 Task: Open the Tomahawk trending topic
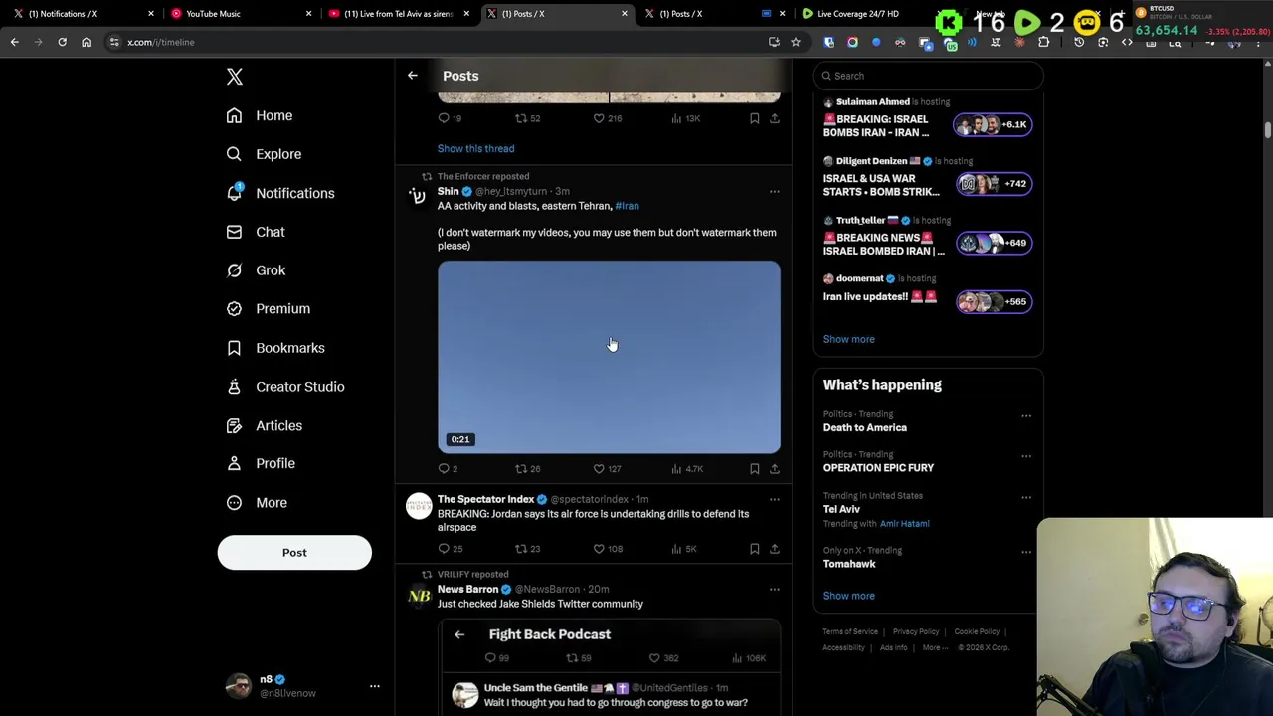coord(849,564)
